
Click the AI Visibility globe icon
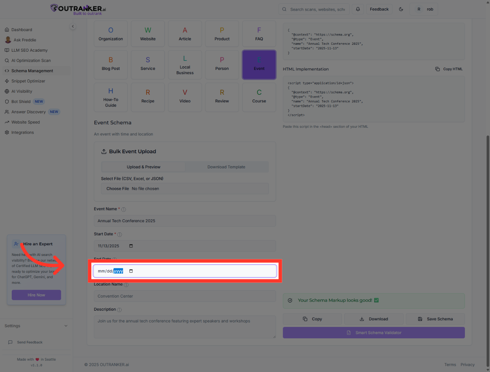click(7, 91)
